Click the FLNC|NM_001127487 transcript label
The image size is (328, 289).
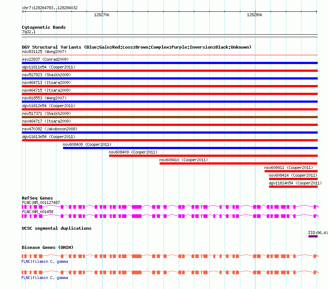coord(41,202)
